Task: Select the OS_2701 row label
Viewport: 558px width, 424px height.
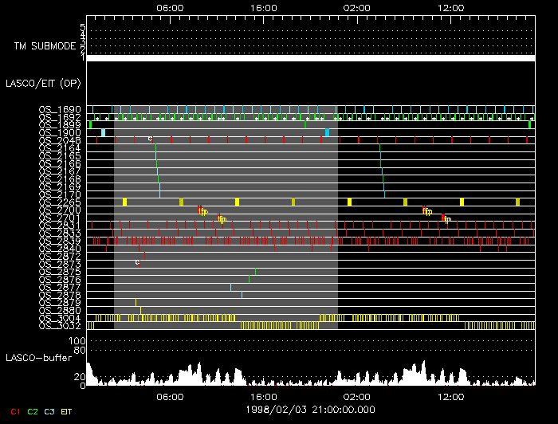Action: 60,218
